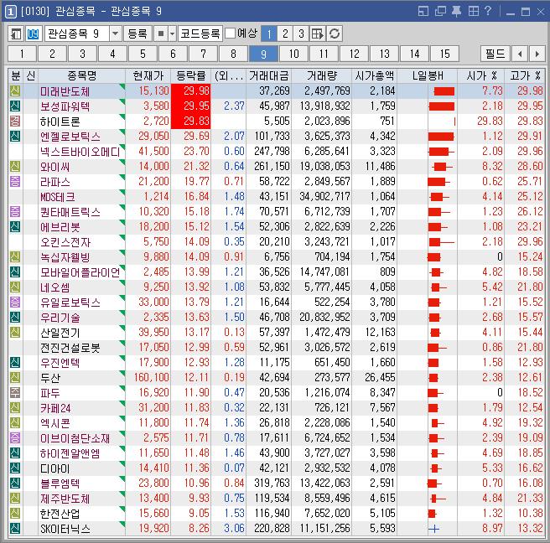Screen dimensions: 550x543
Task: Click the 증 badge on 라파스 row
Action: [x=15, y=181]
